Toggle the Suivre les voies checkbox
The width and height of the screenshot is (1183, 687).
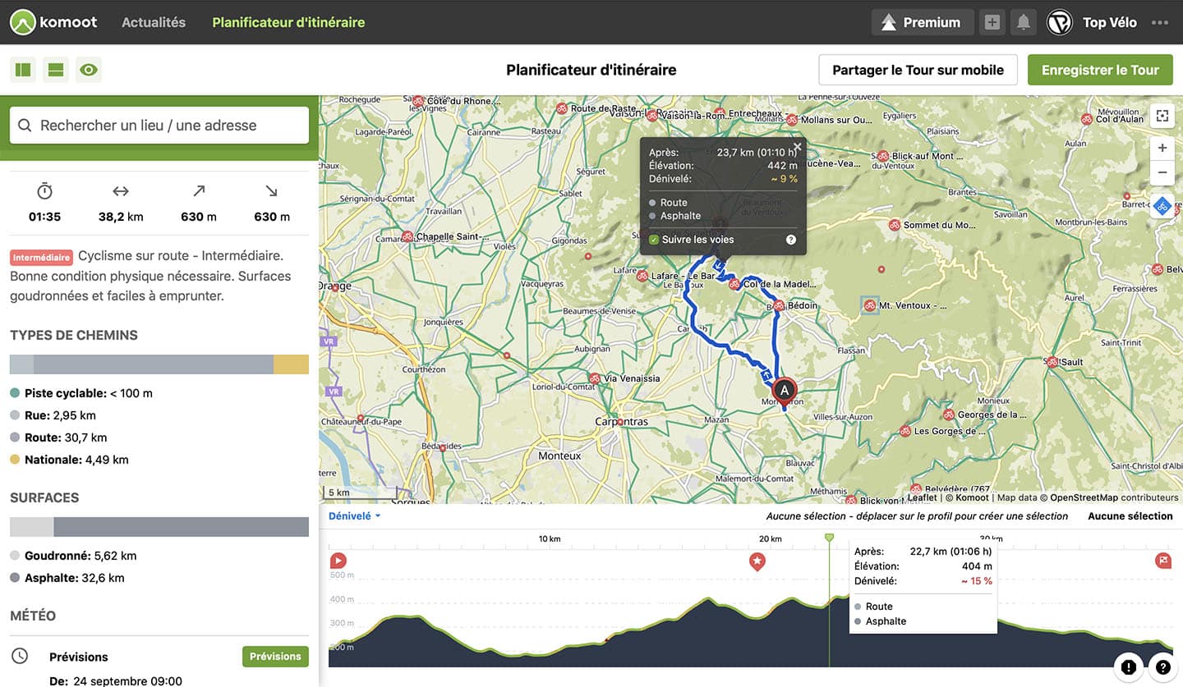pos(654,240)
